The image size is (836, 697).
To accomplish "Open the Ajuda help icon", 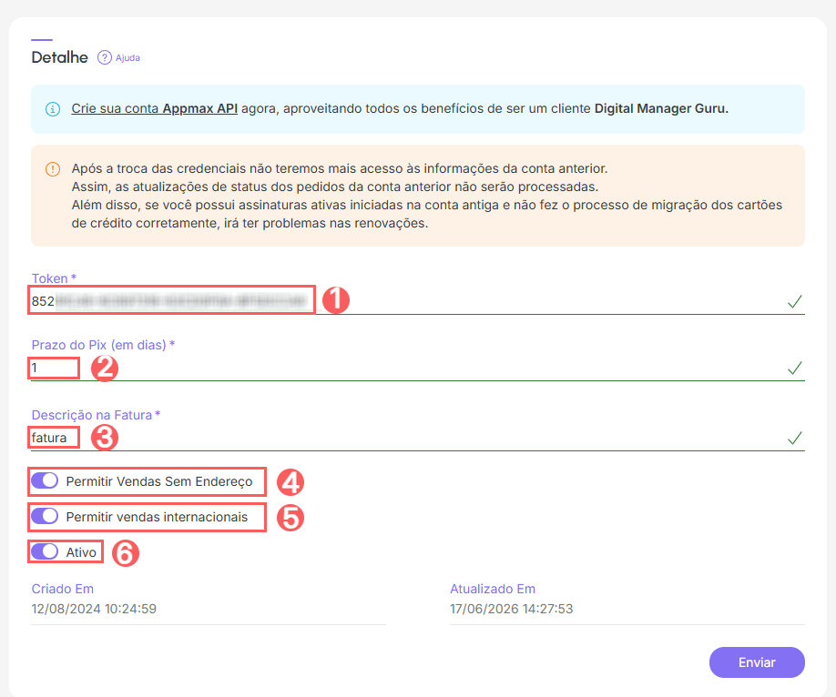I will click(x=105, y=57).
